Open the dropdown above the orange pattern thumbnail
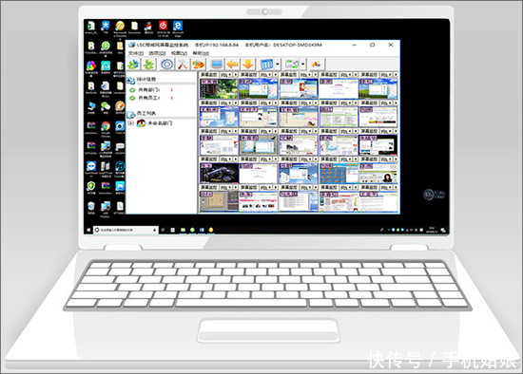523x374 pixels. (x=348, y=159)
